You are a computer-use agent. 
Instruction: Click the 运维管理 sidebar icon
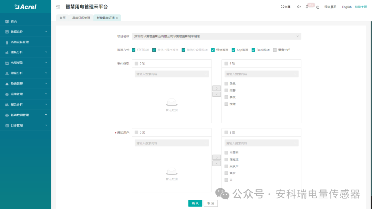pos(7,94)
